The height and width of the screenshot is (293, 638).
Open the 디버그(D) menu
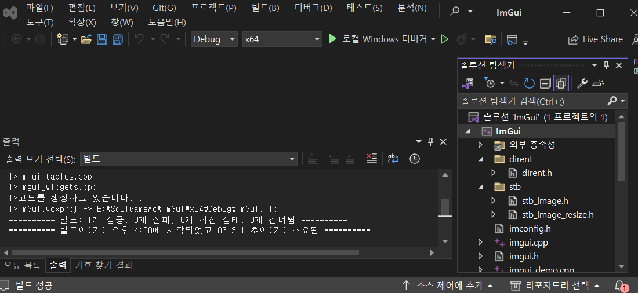pos(313,8)
